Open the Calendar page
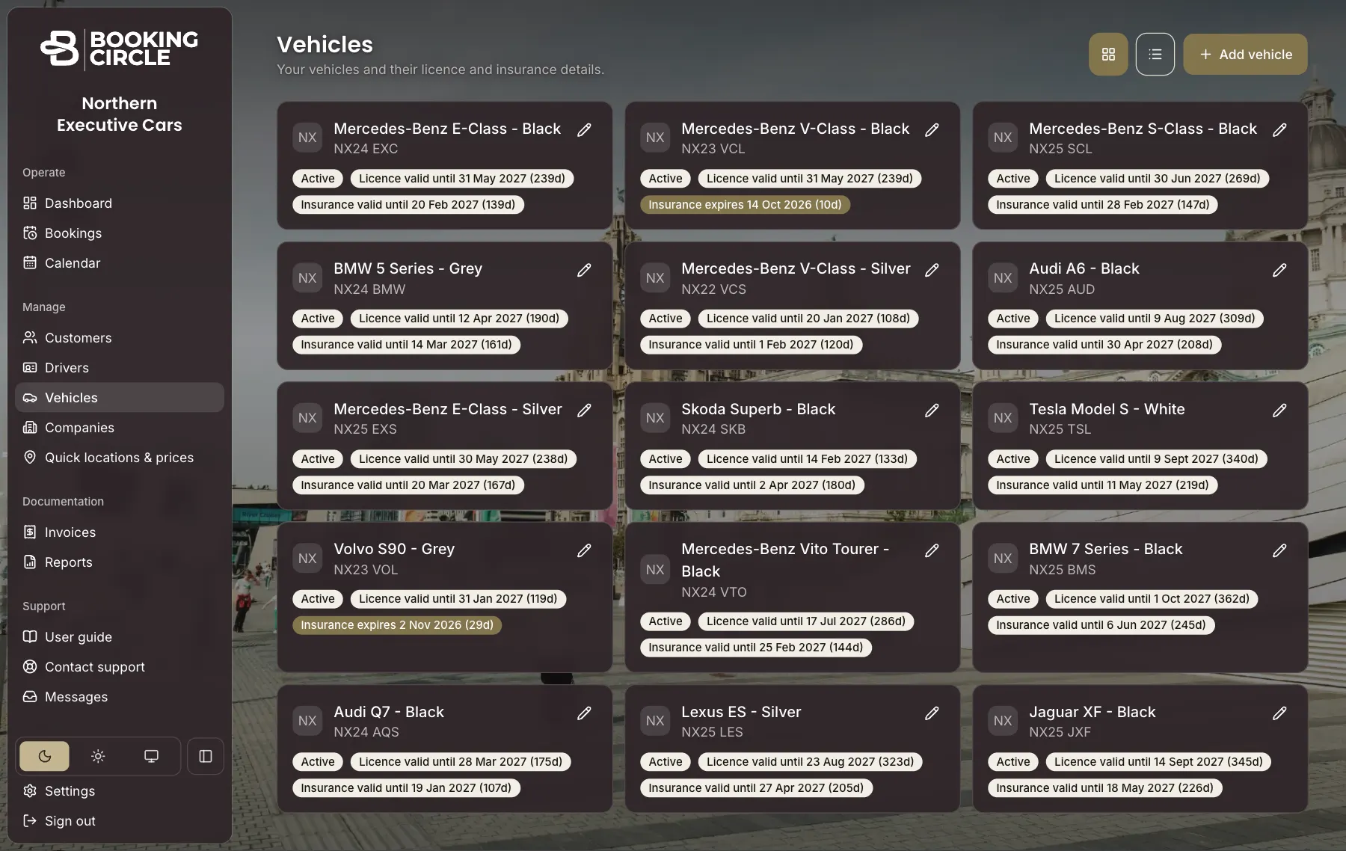1346x851 pixels. tap(120, 263)
